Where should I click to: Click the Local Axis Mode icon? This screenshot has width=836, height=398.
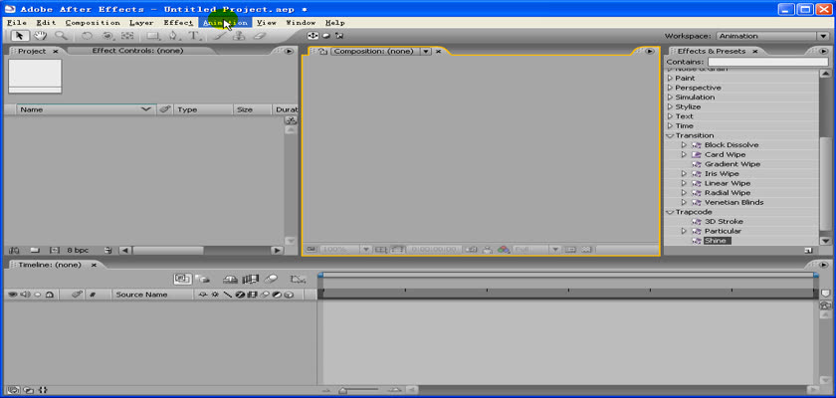click(x=313, y=36)
